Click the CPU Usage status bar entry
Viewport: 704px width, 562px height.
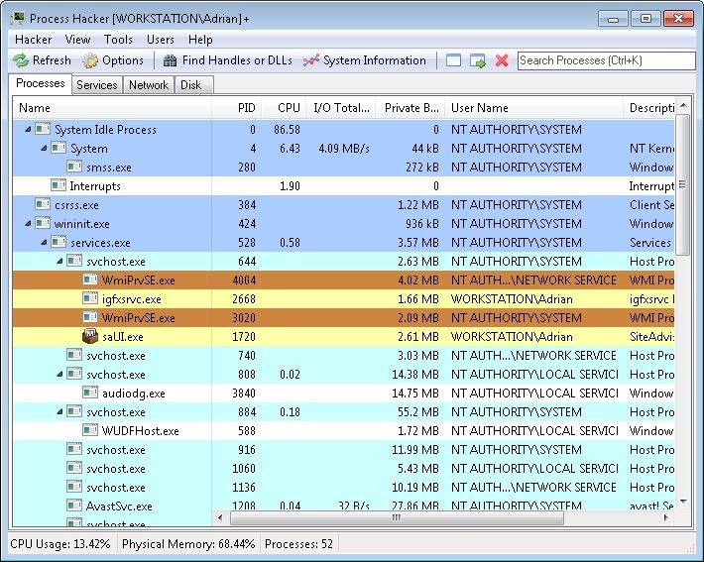[x=60, y=544]
